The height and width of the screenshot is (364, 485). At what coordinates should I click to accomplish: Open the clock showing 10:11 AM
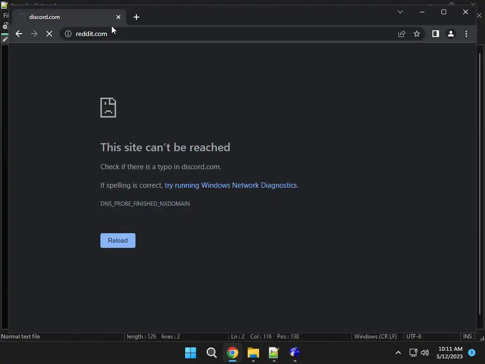coord(450,353)
